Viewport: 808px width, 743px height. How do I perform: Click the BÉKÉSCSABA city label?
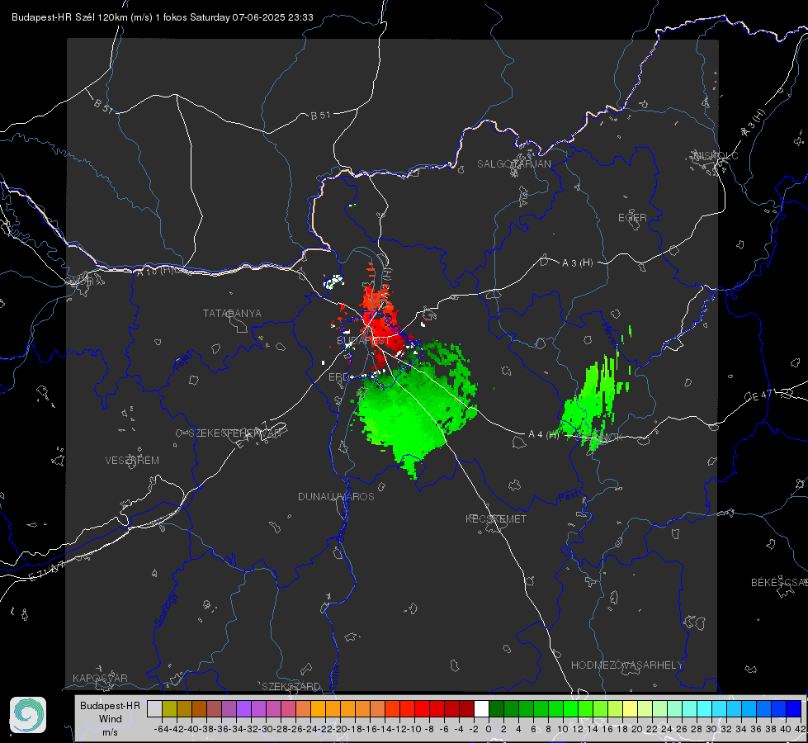pyautogui.click(x=779, y=583)
